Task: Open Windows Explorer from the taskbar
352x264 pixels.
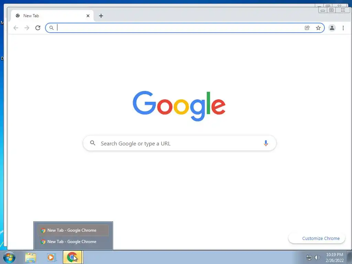Action: [31, 257]
